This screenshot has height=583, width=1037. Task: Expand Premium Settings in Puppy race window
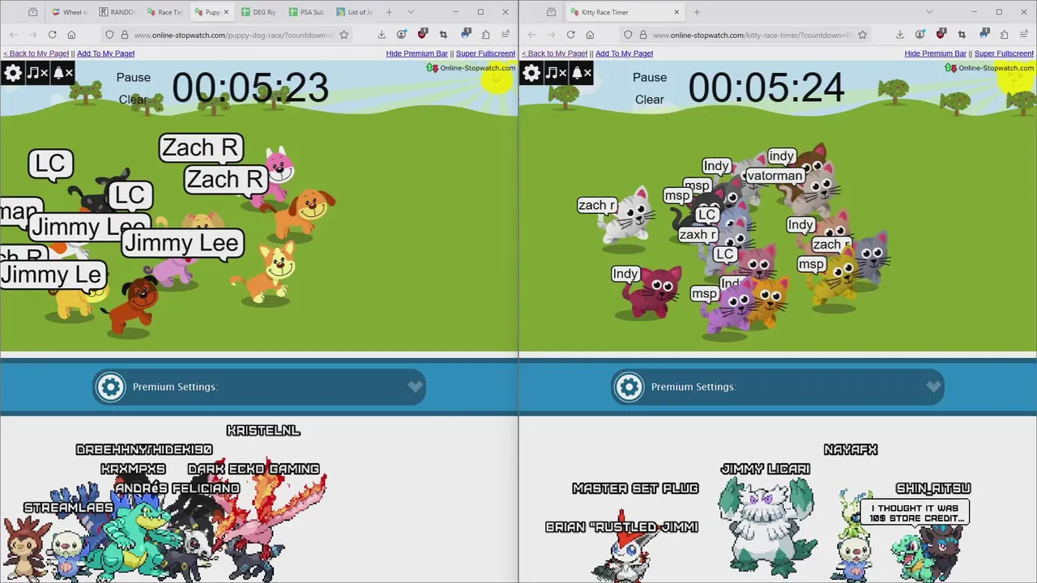click(415, 386)
